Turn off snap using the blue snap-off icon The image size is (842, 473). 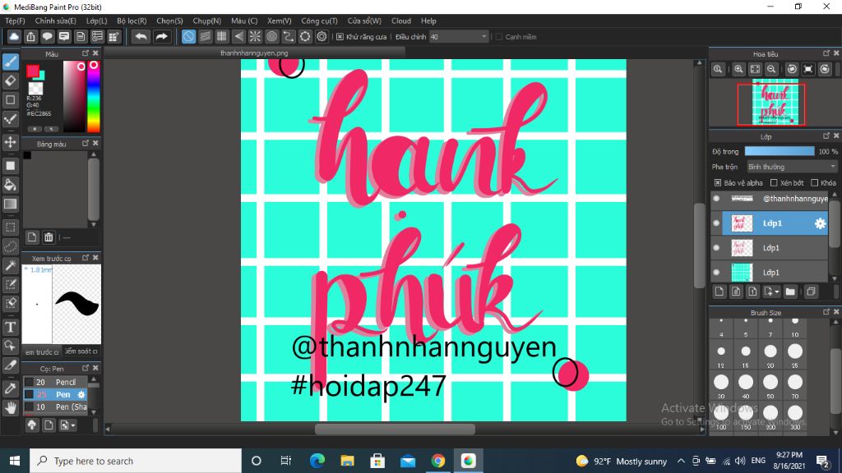click(188, 36)
